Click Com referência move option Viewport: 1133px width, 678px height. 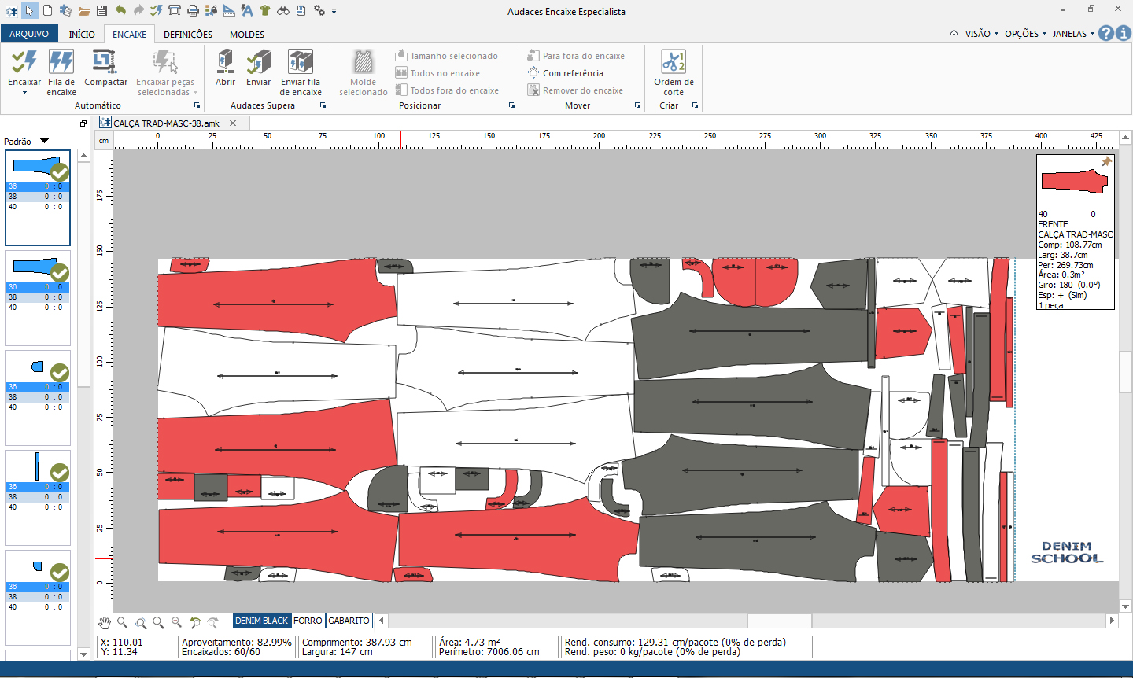(x=565, y=73)
